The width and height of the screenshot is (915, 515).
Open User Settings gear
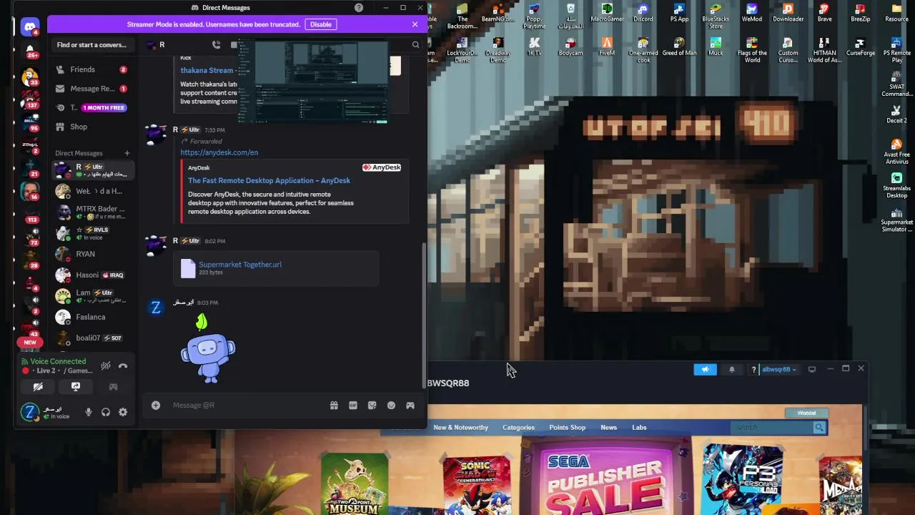(123, 412)
